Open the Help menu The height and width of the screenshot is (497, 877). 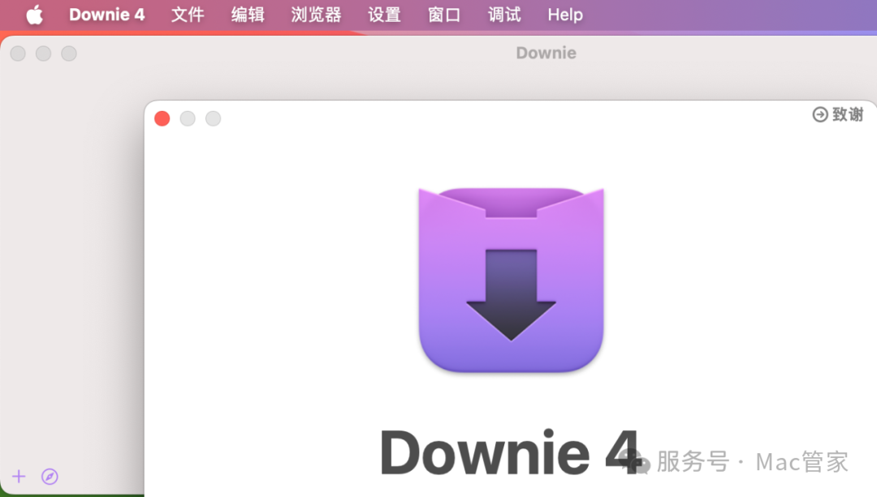pyautogui.click(x=565, y=15)
